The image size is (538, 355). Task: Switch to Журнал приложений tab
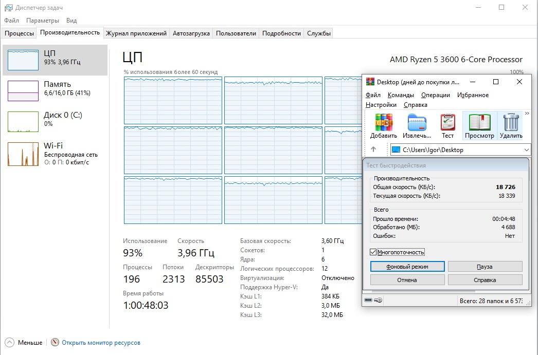point(136,33)
